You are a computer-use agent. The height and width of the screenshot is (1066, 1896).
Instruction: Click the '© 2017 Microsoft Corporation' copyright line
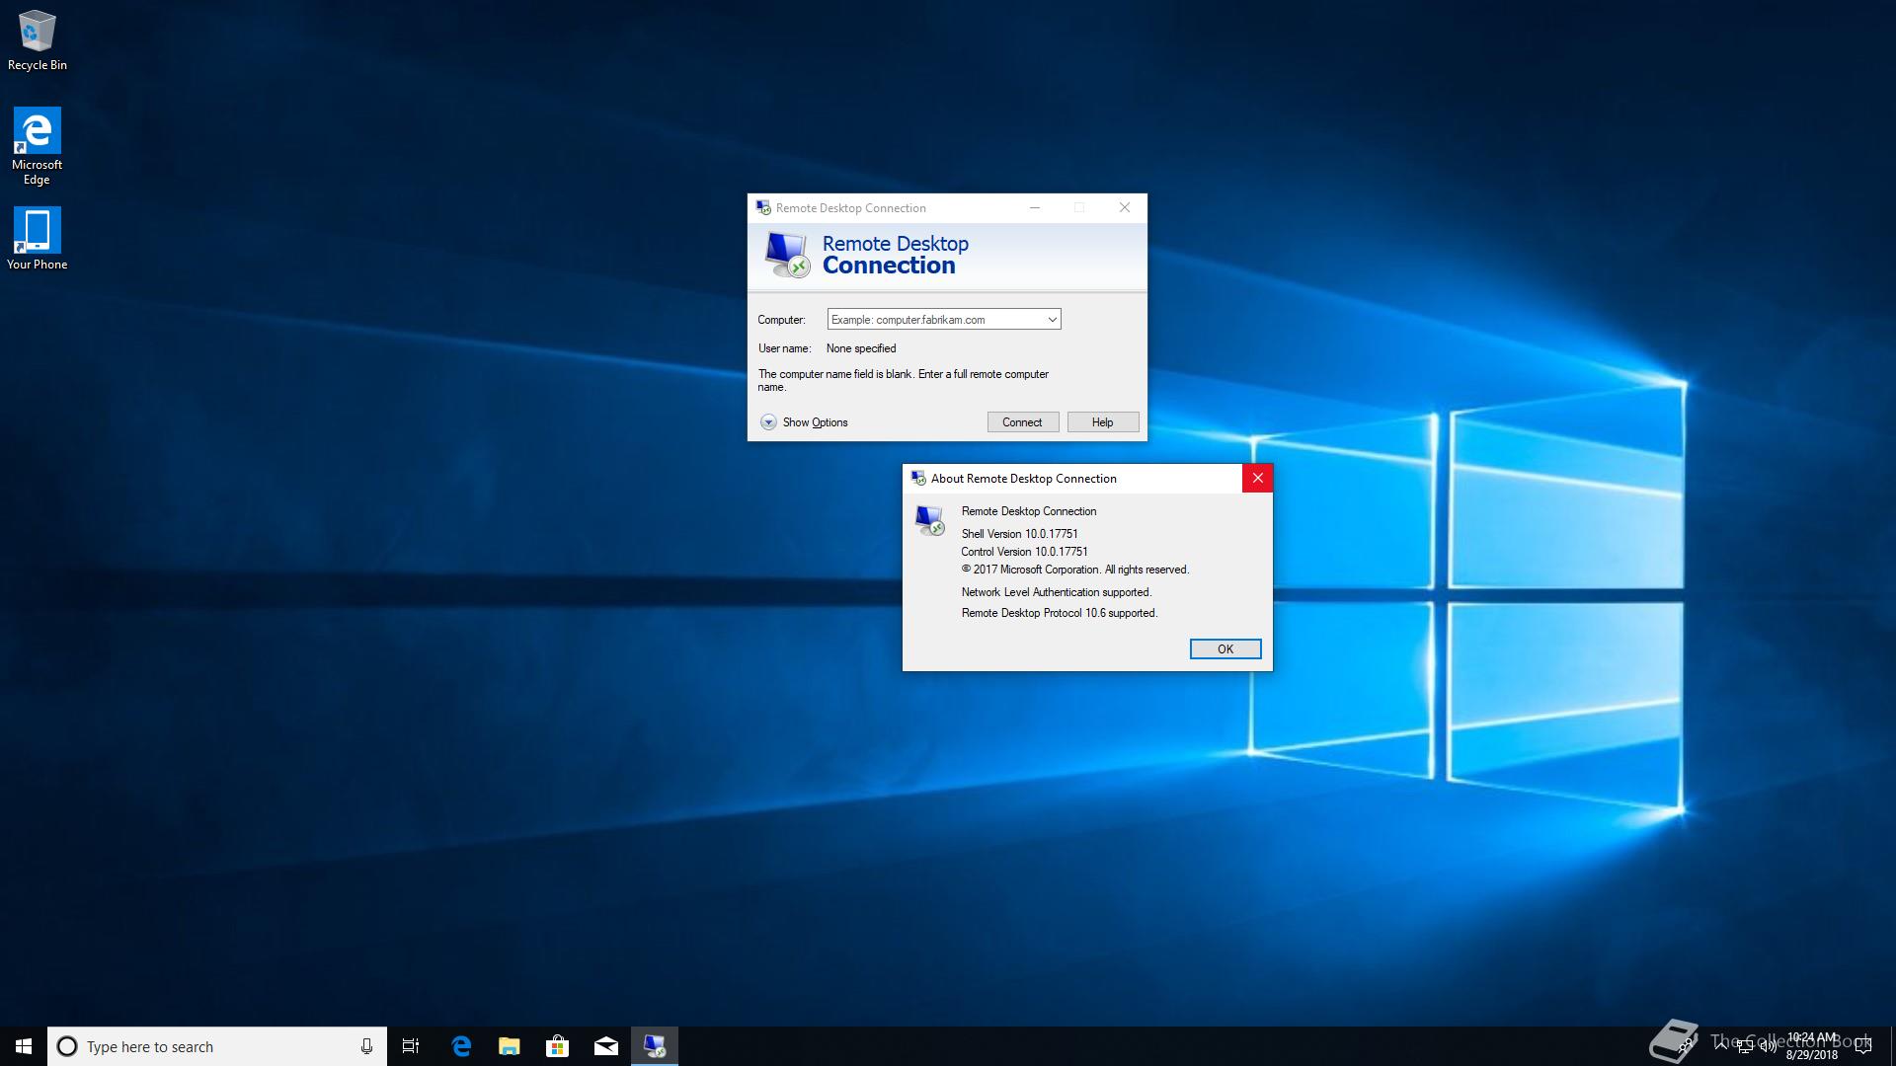pyautogui.click(x=1075, y=570)
